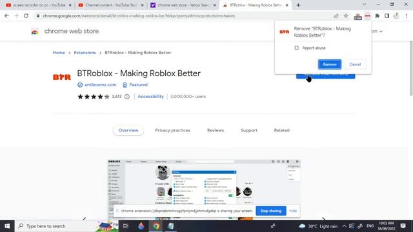Bookmark this page with the star icon
The width and height of the screenshot is (413, 232).
pos(346,15)
